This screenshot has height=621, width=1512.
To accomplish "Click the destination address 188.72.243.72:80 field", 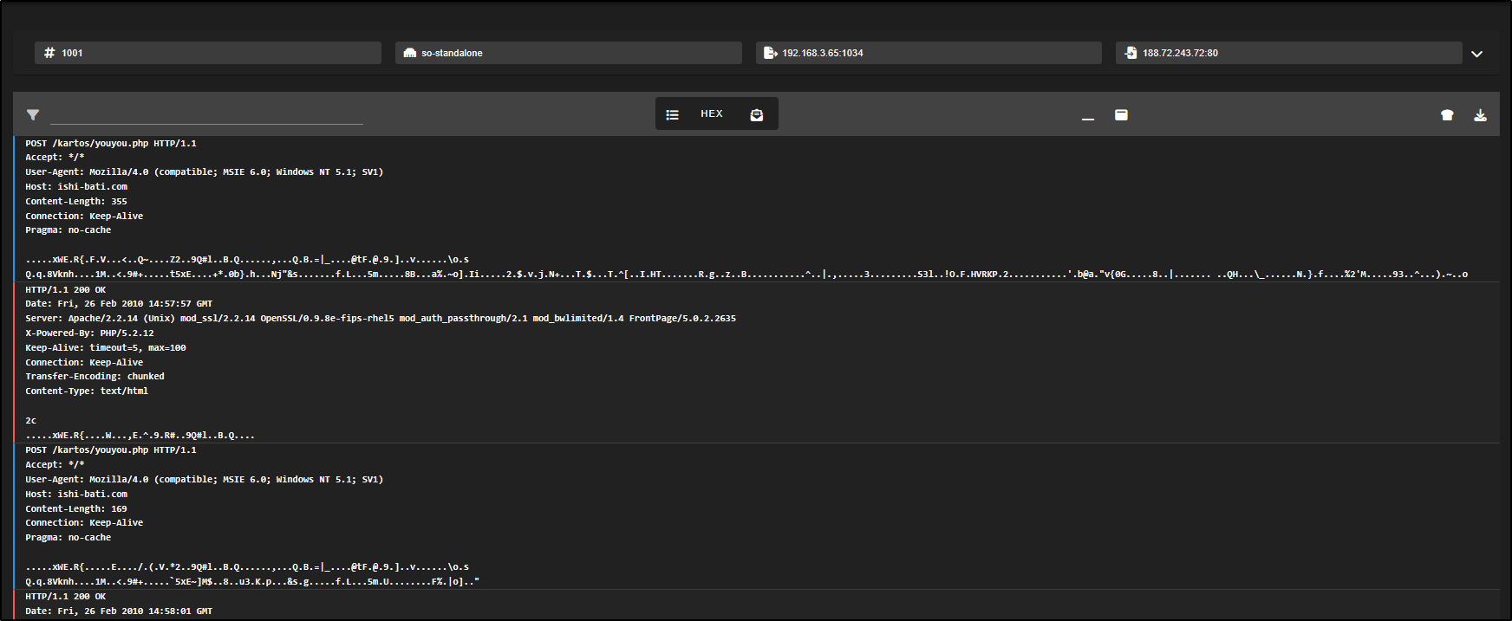I will 1289,53.
